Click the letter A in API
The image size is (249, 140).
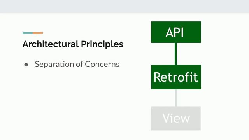(x=169, y=32)
